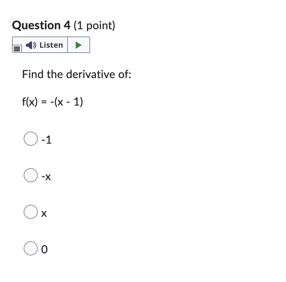This screenshot has width=286, height=282.
Task: Click the Find the derivative prompt text
Action: [x=77, y=74]
